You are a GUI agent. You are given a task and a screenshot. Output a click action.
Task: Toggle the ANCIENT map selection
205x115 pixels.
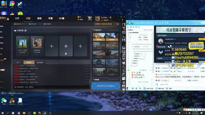pyautogui.click(x=112, y=72)
